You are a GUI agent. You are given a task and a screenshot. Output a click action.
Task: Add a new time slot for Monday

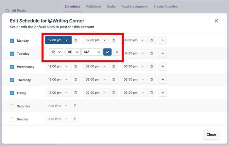coord(163,40)
